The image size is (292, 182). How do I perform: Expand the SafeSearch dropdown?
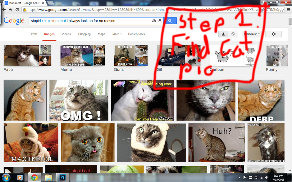252,34
